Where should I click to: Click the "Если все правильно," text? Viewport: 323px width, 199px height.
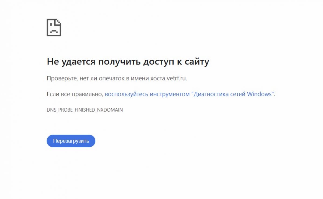pos(75,94)
